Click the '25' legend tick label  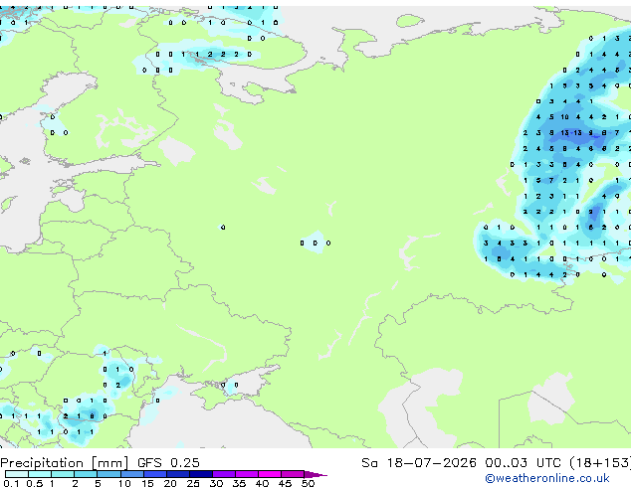pyautogui.click(x=193, y=483)
